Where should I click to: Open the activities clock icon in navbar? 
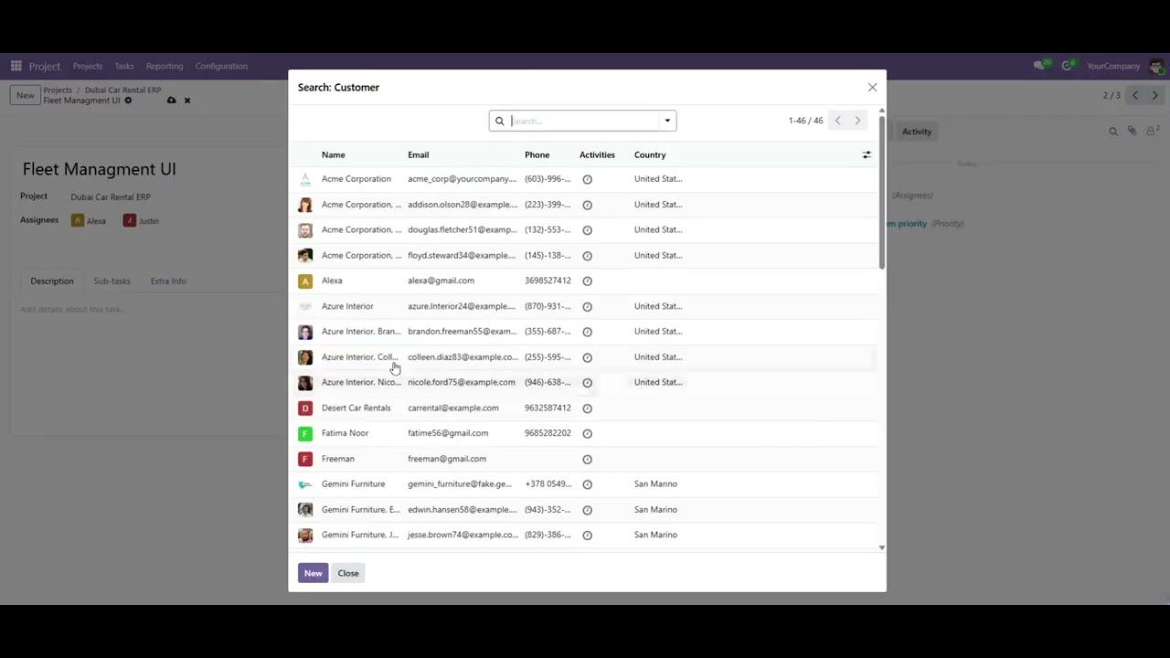click(1067, 66)
